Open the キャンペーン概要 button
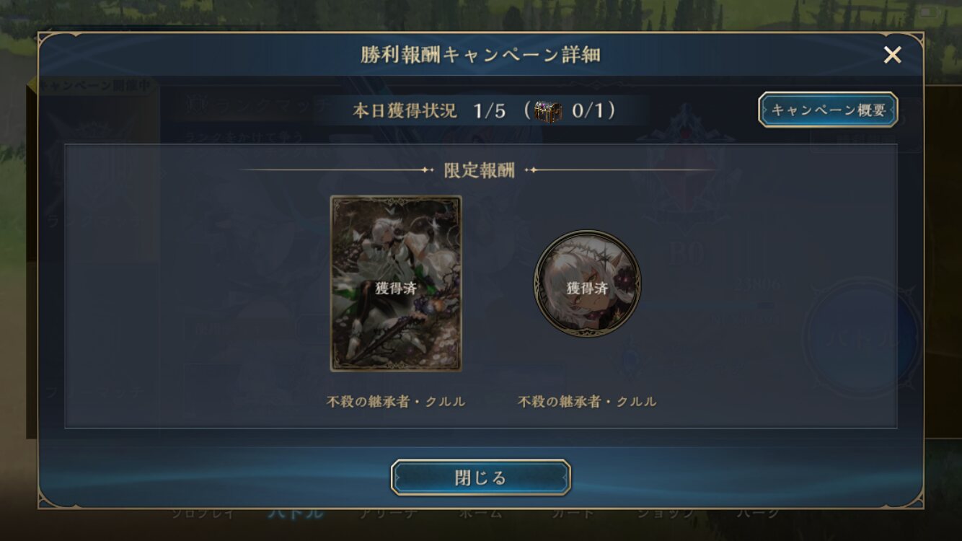 tap(828, 110)
